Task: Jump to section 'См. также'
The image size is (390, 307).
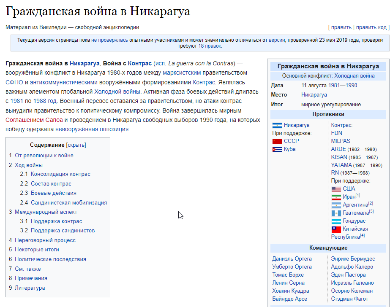Action: click(x=28, y=269)
